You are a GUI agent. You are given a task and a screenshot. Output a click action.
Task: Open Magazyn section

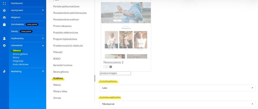16,17
